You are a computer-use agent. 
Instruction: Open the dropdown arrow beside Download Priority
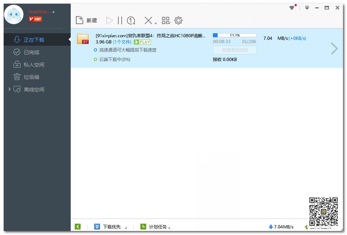(125, 227)
